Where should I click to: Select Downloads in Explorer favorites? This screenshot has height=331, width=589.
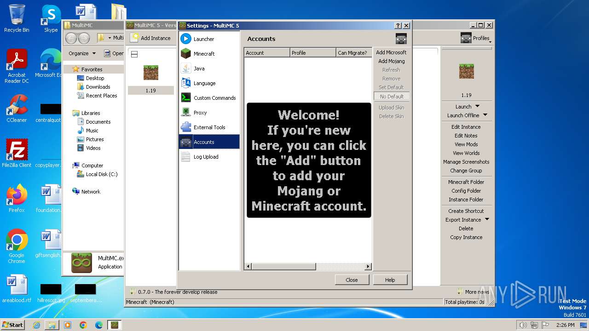click(98, 87)
